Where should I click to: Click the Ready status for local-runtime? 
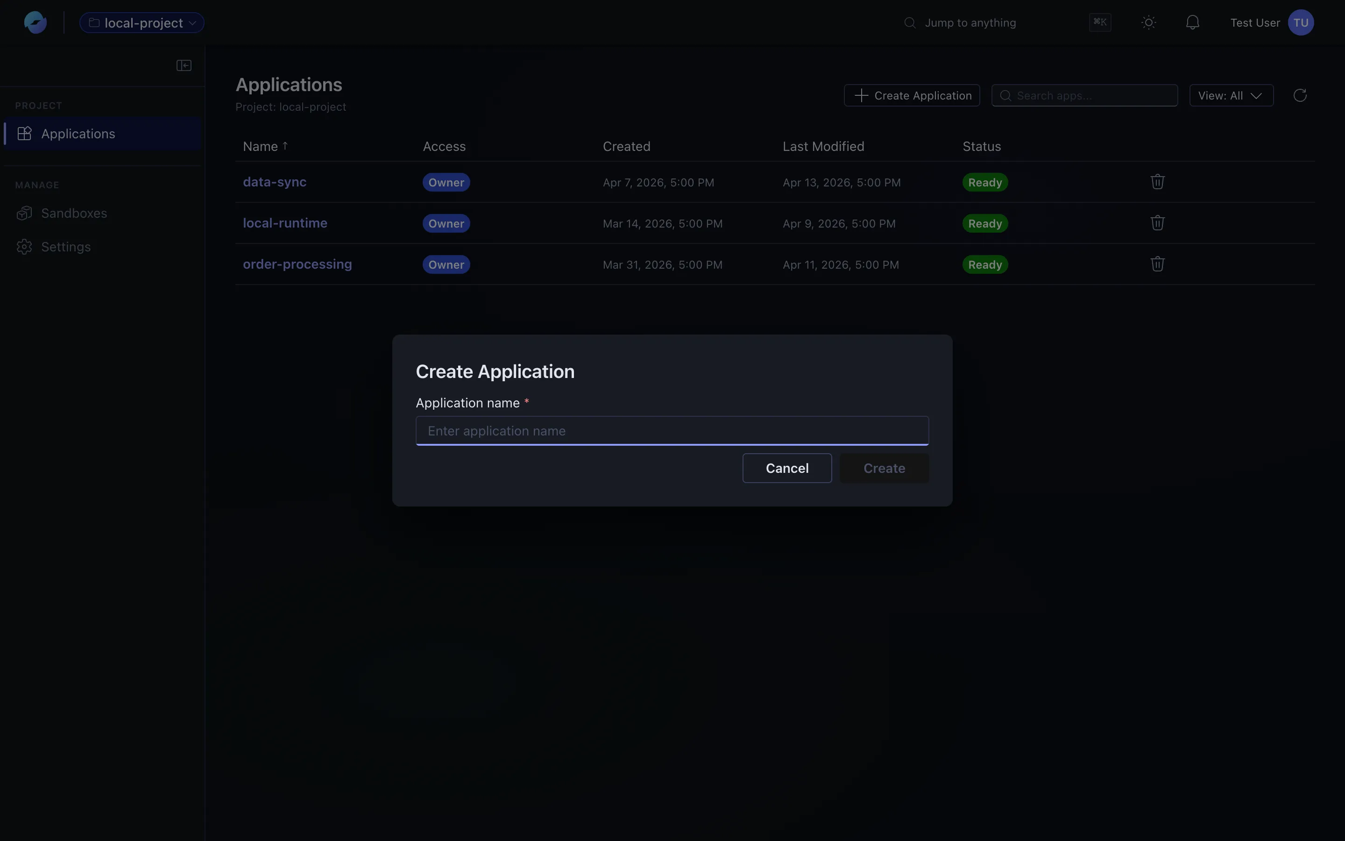[x=985, y=224]
